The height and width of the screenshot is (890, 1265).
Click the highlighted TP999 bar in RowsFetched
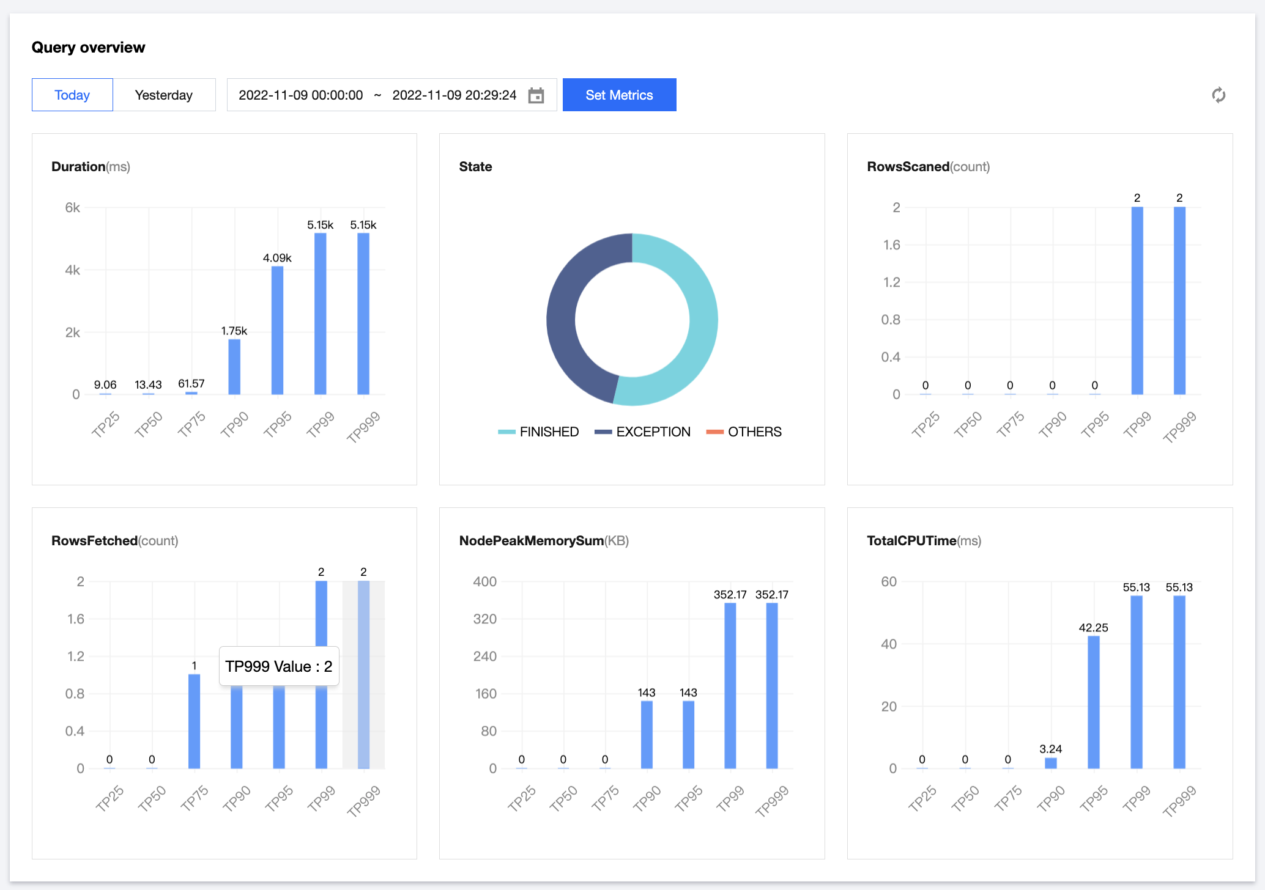[x=363, y=675]
